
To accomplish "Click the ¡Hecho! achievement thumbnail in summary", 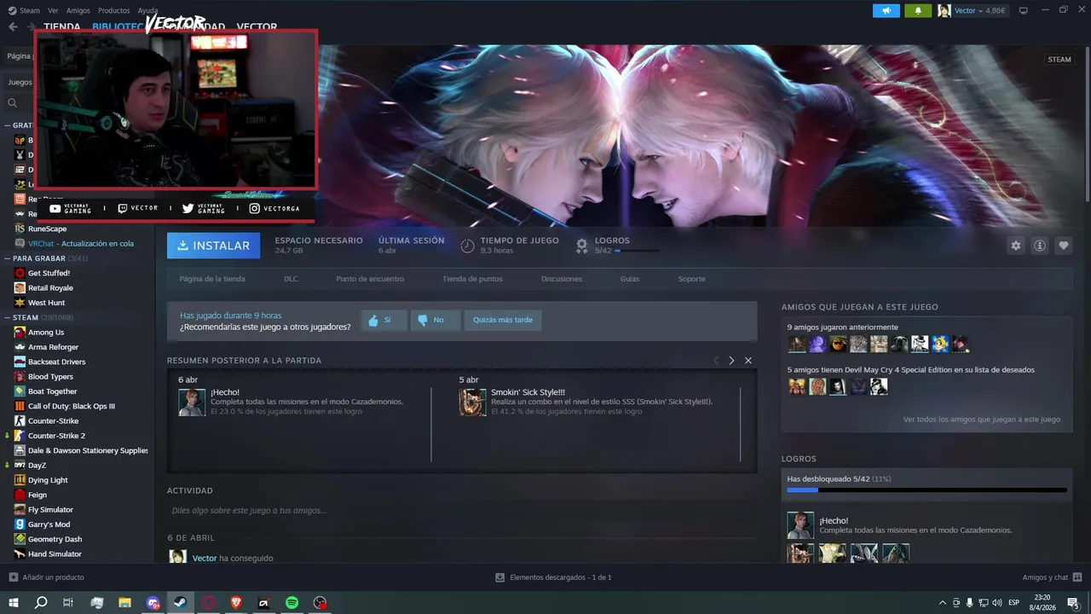I will pos(192,403).
